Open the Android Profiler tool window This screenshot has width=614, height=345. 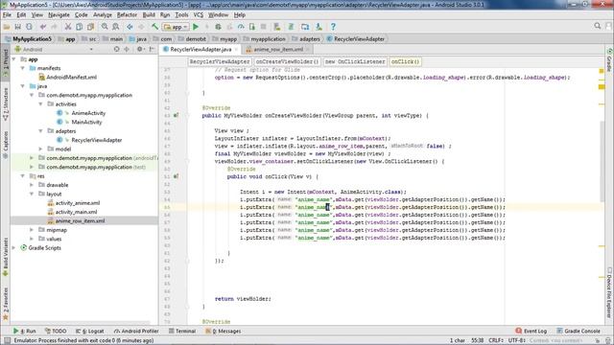pyautogui.click(x=136, y=331)
